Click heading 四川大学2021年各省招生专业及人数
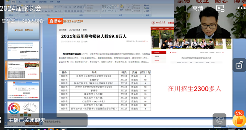Screen dimensions: 246x130 [197, 58]
